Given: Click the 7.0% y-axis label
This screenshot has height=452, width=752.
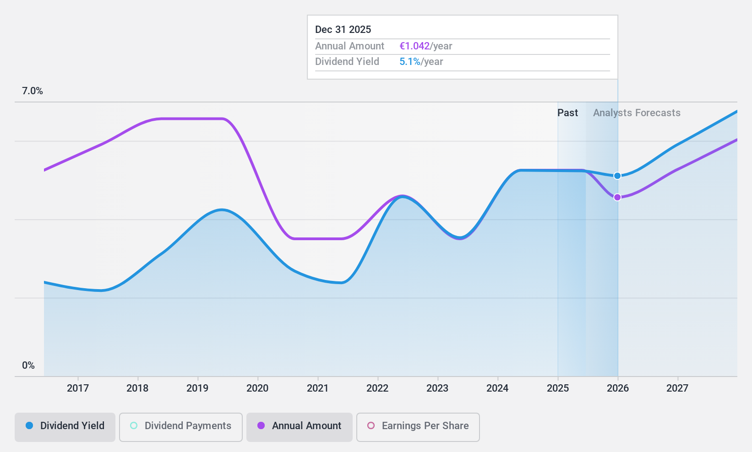Looking at the screenshot, I should (33, 91).
